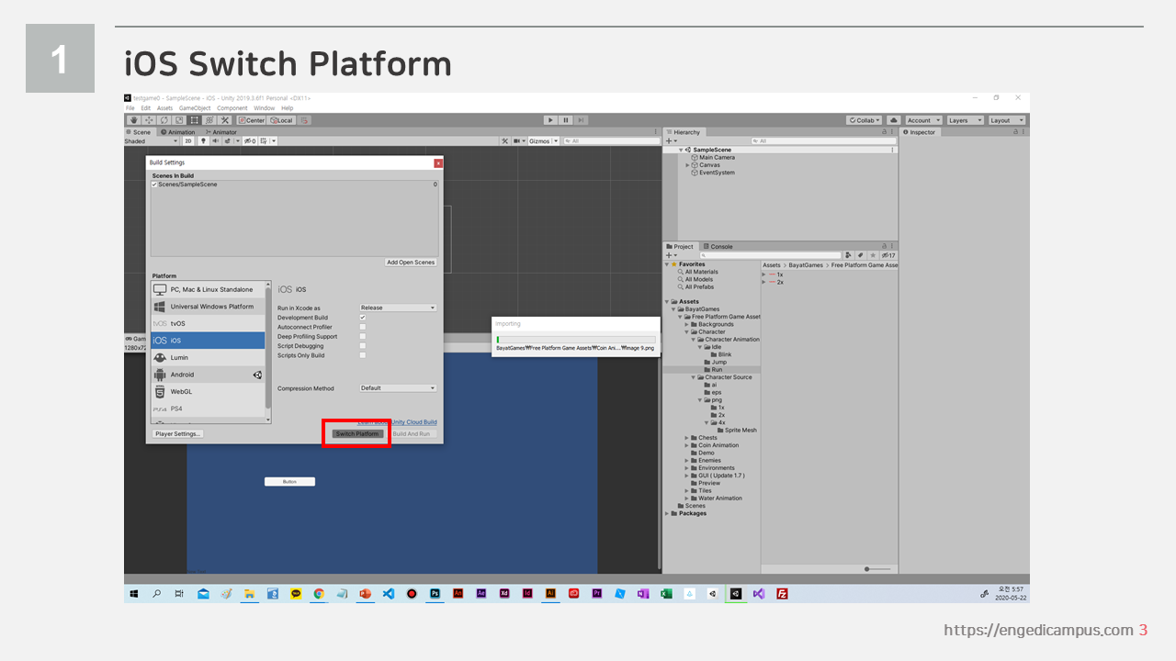Enable Deep Profiling Support checkbox

click(x=363, y=336)
